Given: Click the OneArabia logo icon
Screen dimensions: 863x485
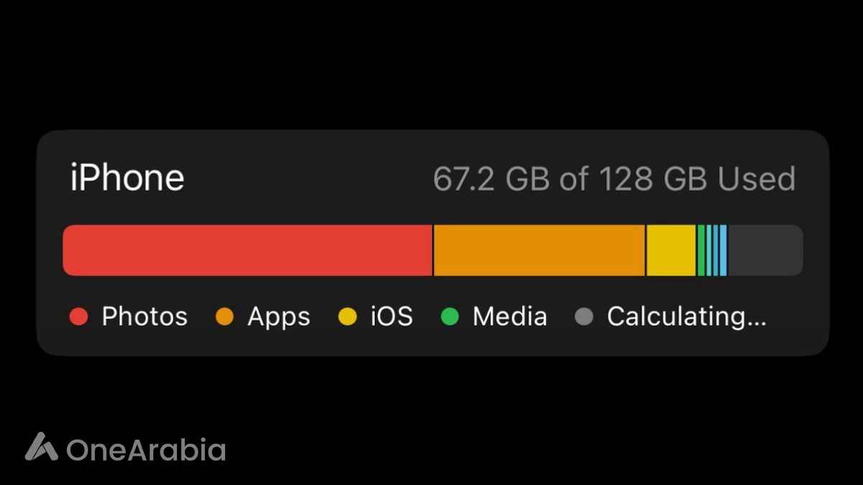Looking at the screenshot, I should 41,446.
